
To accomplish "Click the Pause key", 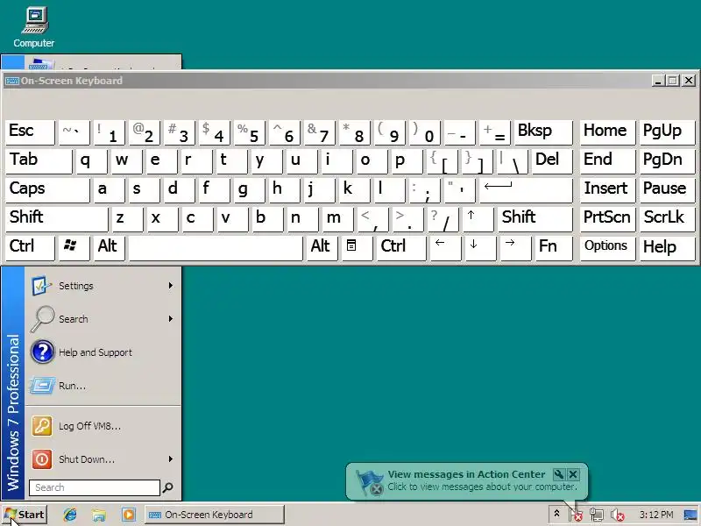I will (x=667, y=190).
